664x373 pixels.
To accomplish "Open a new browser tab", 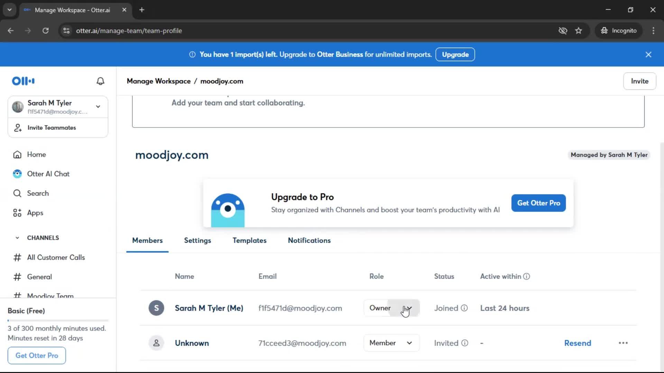I will (141, 10).
